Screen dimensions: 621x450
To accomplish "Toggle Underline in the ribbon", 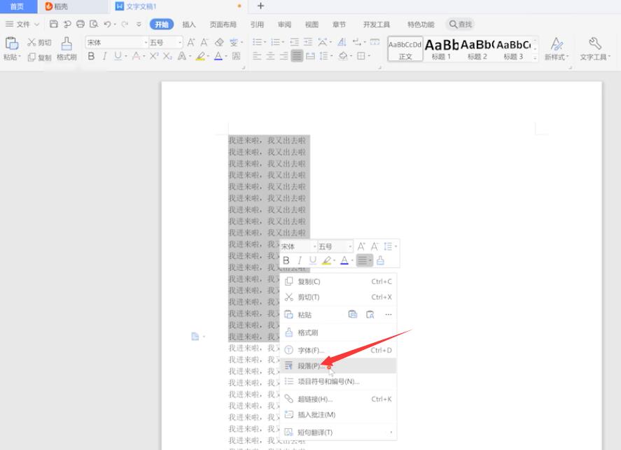I will [x=118, y=56].
